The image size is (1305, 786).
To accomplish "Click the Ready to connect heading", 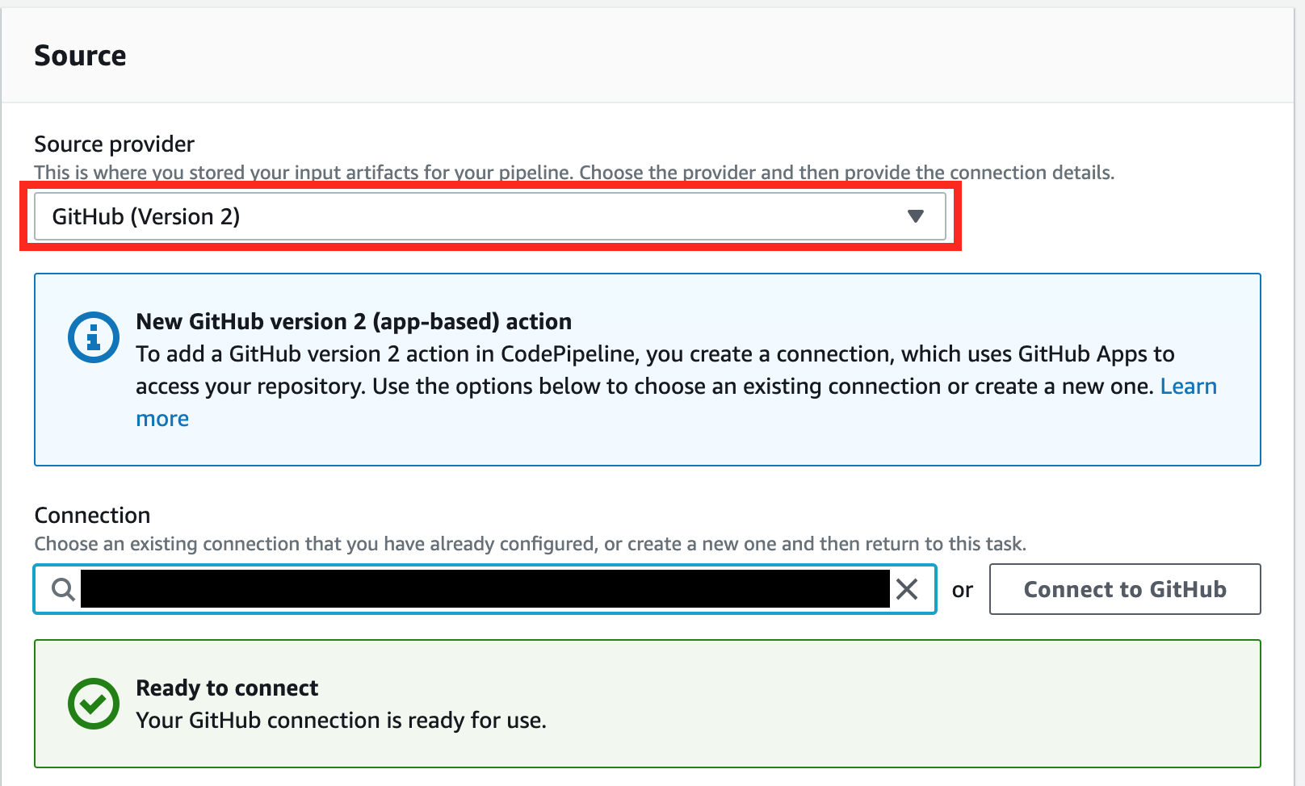I will [227, 688].
